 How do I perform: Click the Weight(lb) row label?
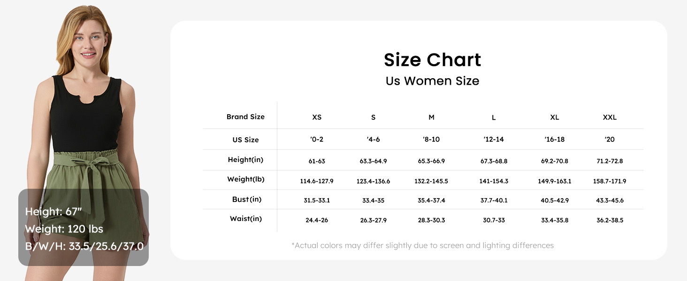[x=245, y=179]
